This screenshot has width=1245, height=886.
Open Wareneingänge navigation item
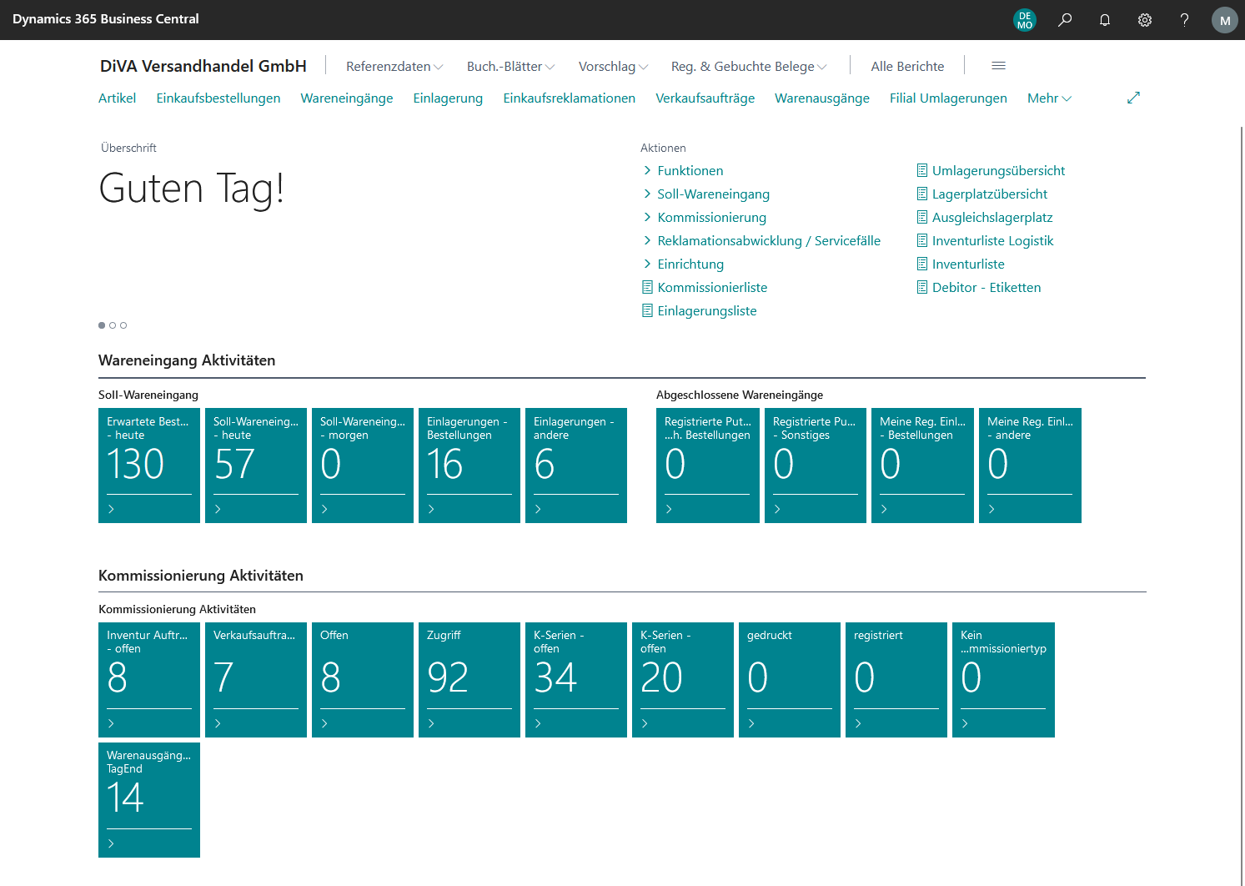point(347,98)
